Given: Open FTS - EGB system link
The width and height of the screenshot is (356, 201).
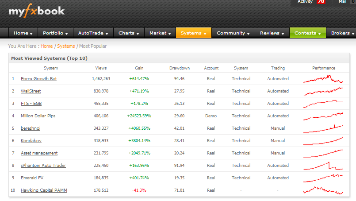Looking at the screenshot, I should [31, 104].
